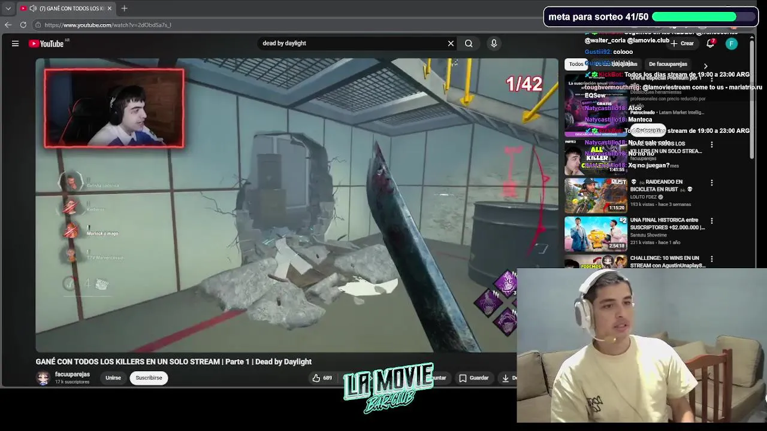Open CHALLENGE: 10 WINS video thumbnail
Viewport: 767px width, 431px height.
(596, 262)
